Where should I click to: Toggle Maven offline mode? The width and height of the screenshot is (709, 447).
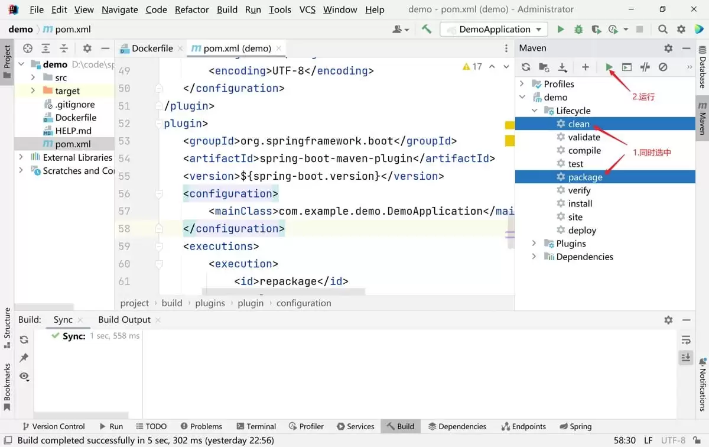(x=645, y=67)
